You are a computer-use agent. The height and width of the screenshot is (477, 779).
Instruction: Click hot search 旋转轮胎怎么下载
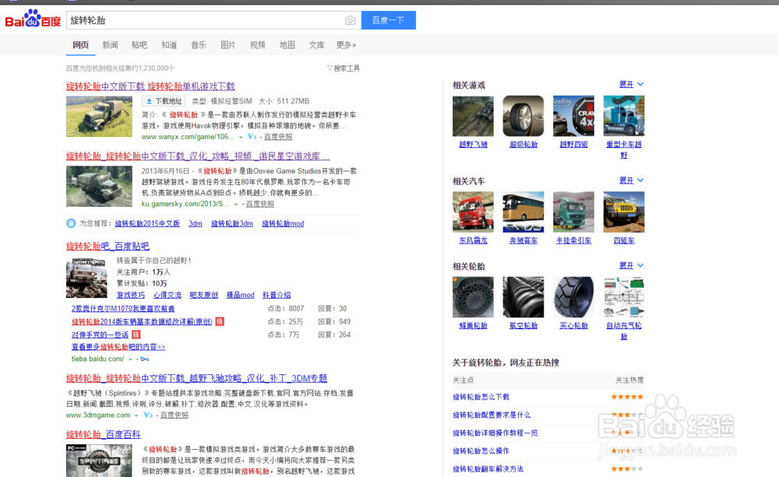(481, 397)
